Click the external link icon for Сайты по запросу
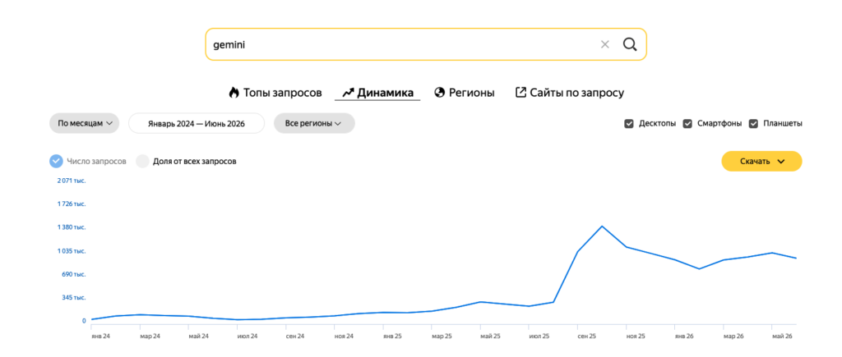Screen dimensions: 842x357 pyautogui.click(x=520, y=92)
